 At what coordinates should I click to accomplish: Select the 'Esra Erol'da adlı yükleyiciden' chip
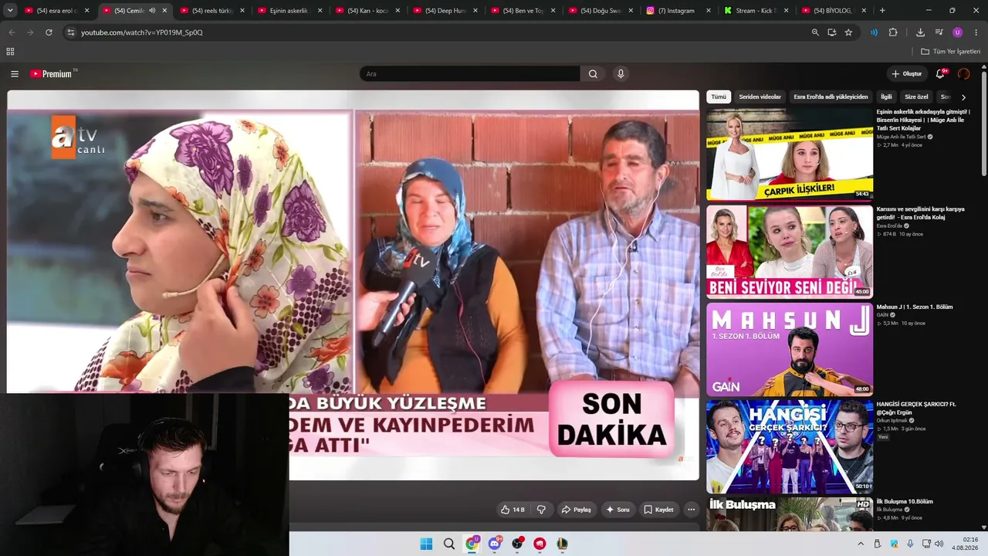pos(831,97)
